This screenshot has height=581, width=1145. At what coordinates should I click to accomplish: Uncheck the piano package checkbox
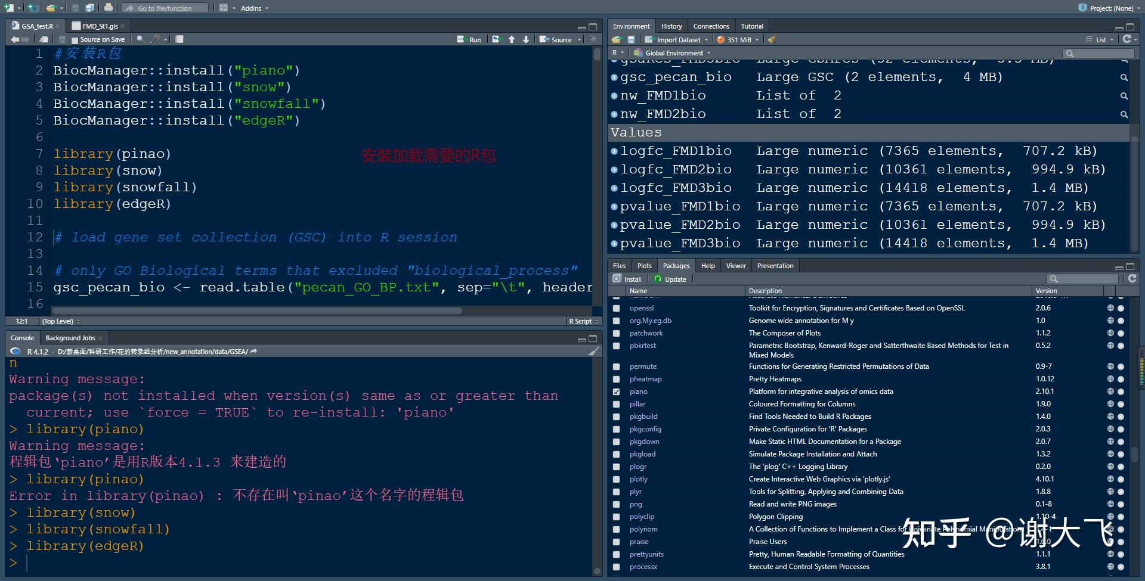click(x=616, y=392)
